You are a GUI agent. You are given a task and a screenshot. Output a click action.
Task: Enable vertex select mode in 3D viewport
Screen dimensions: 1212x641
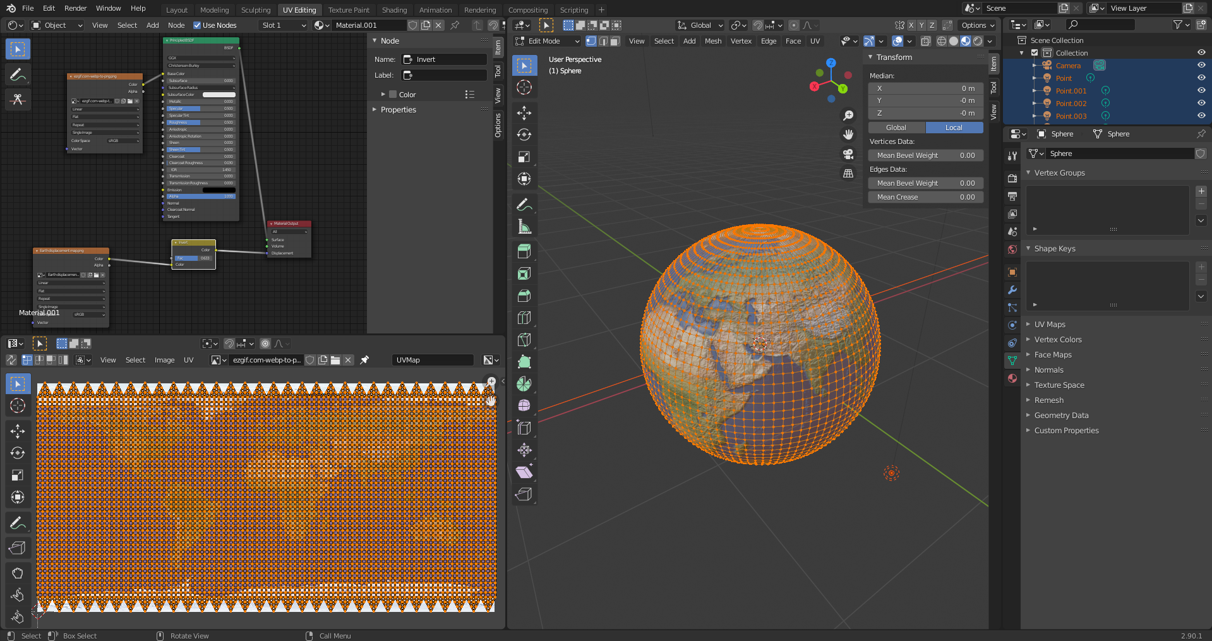(591, 41)
